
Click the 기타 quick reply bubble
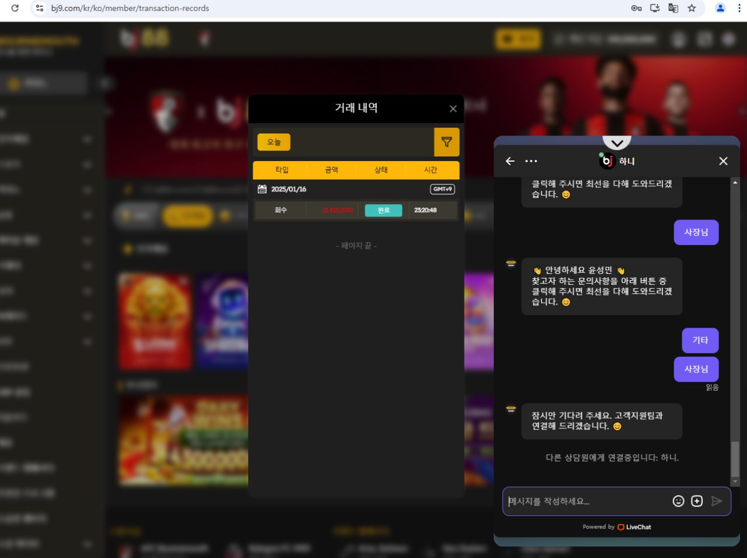point(700,340)
